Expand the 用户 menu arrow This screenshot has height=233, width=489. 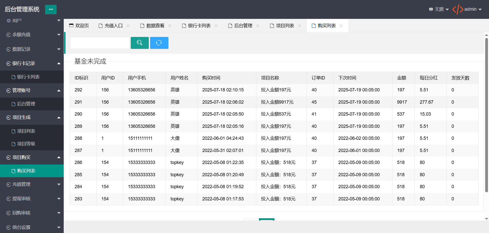point(59,20)
